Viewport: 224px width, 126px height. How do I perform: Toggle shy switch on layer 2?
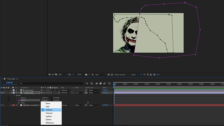[x=42, y=93]
